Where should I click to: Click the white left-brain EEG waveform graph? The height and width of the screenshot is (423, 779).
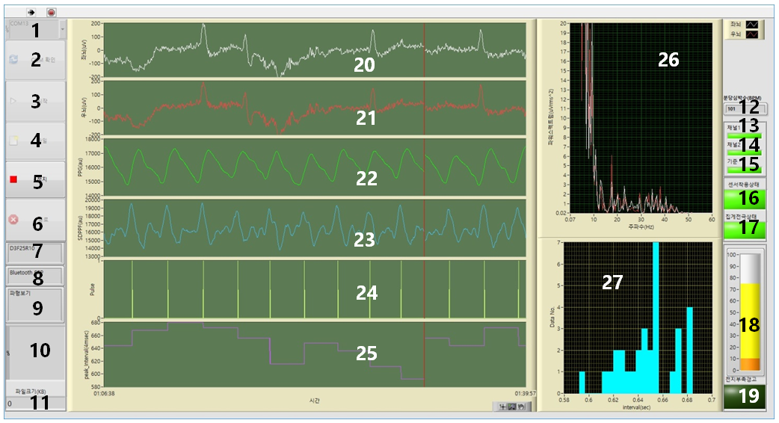(315, 50)
